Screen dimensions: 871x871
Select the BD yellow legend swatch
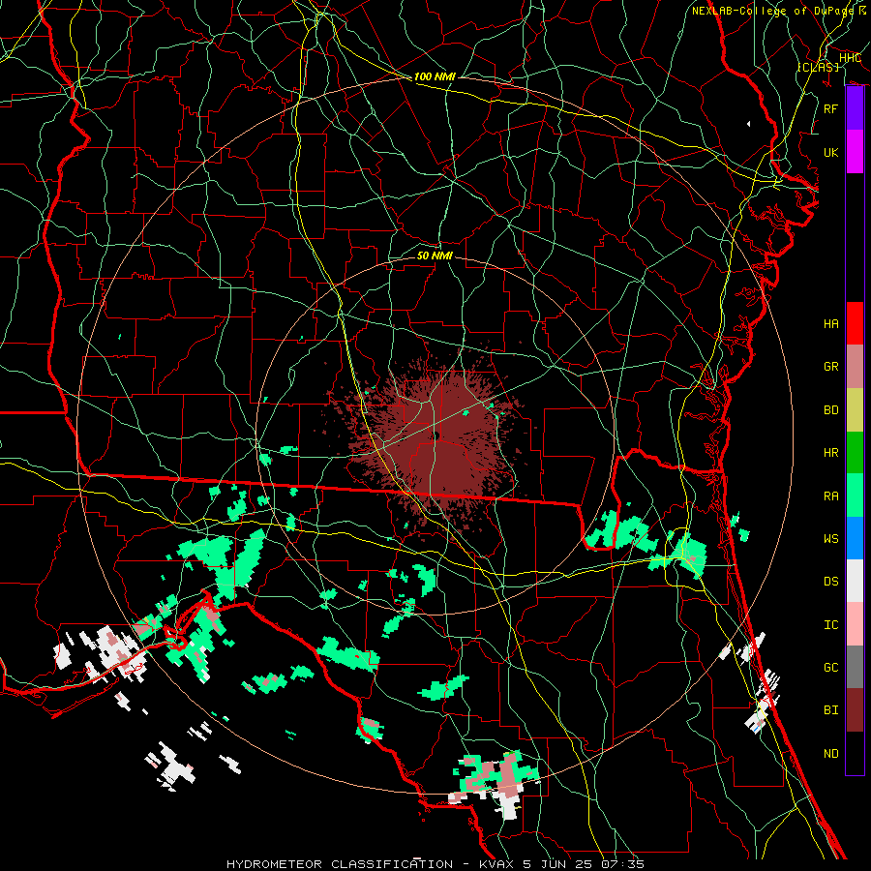tap(855, 409)
